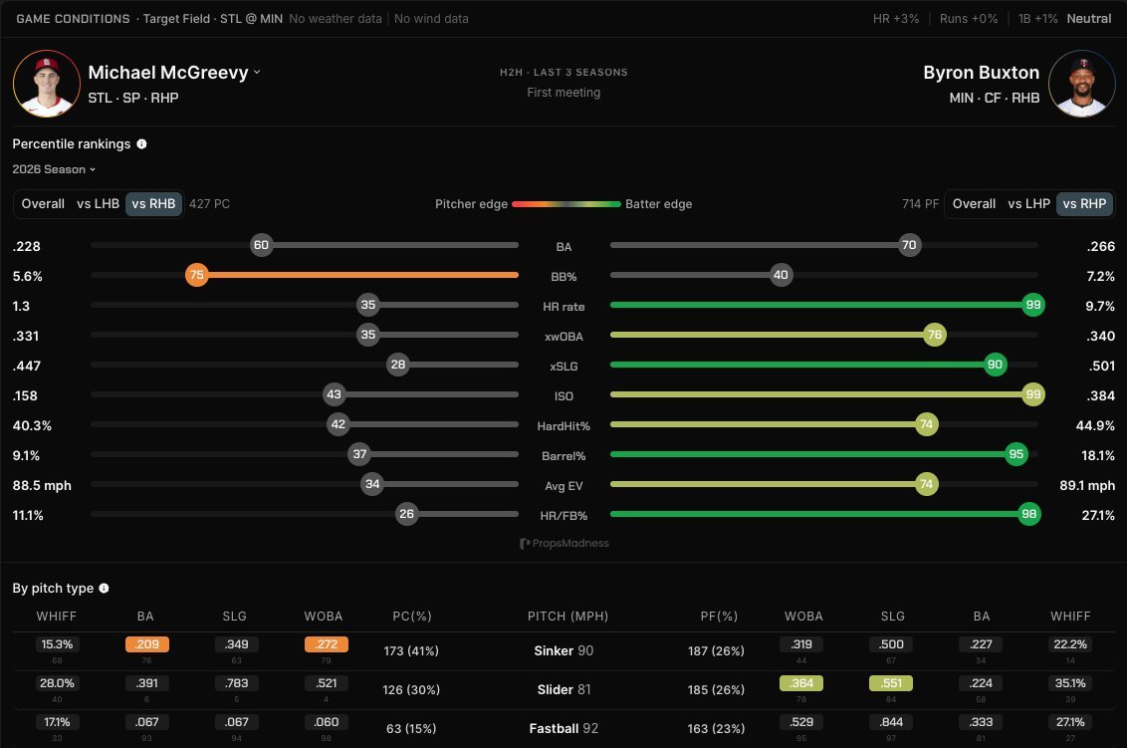The image size is (1127, 748).
Task: Select the Slider 81 pitch row
Action: [x=563, y=690]
